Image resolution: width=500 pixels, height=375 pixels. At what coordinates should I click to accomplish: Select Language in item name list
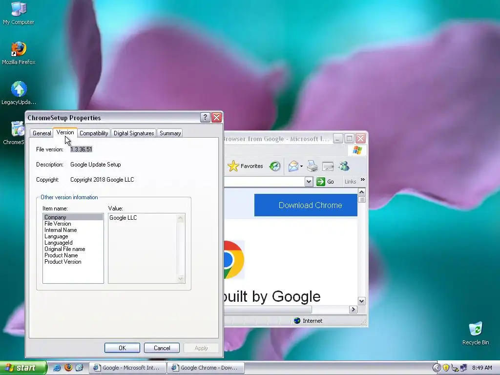(x=73, y=236)
